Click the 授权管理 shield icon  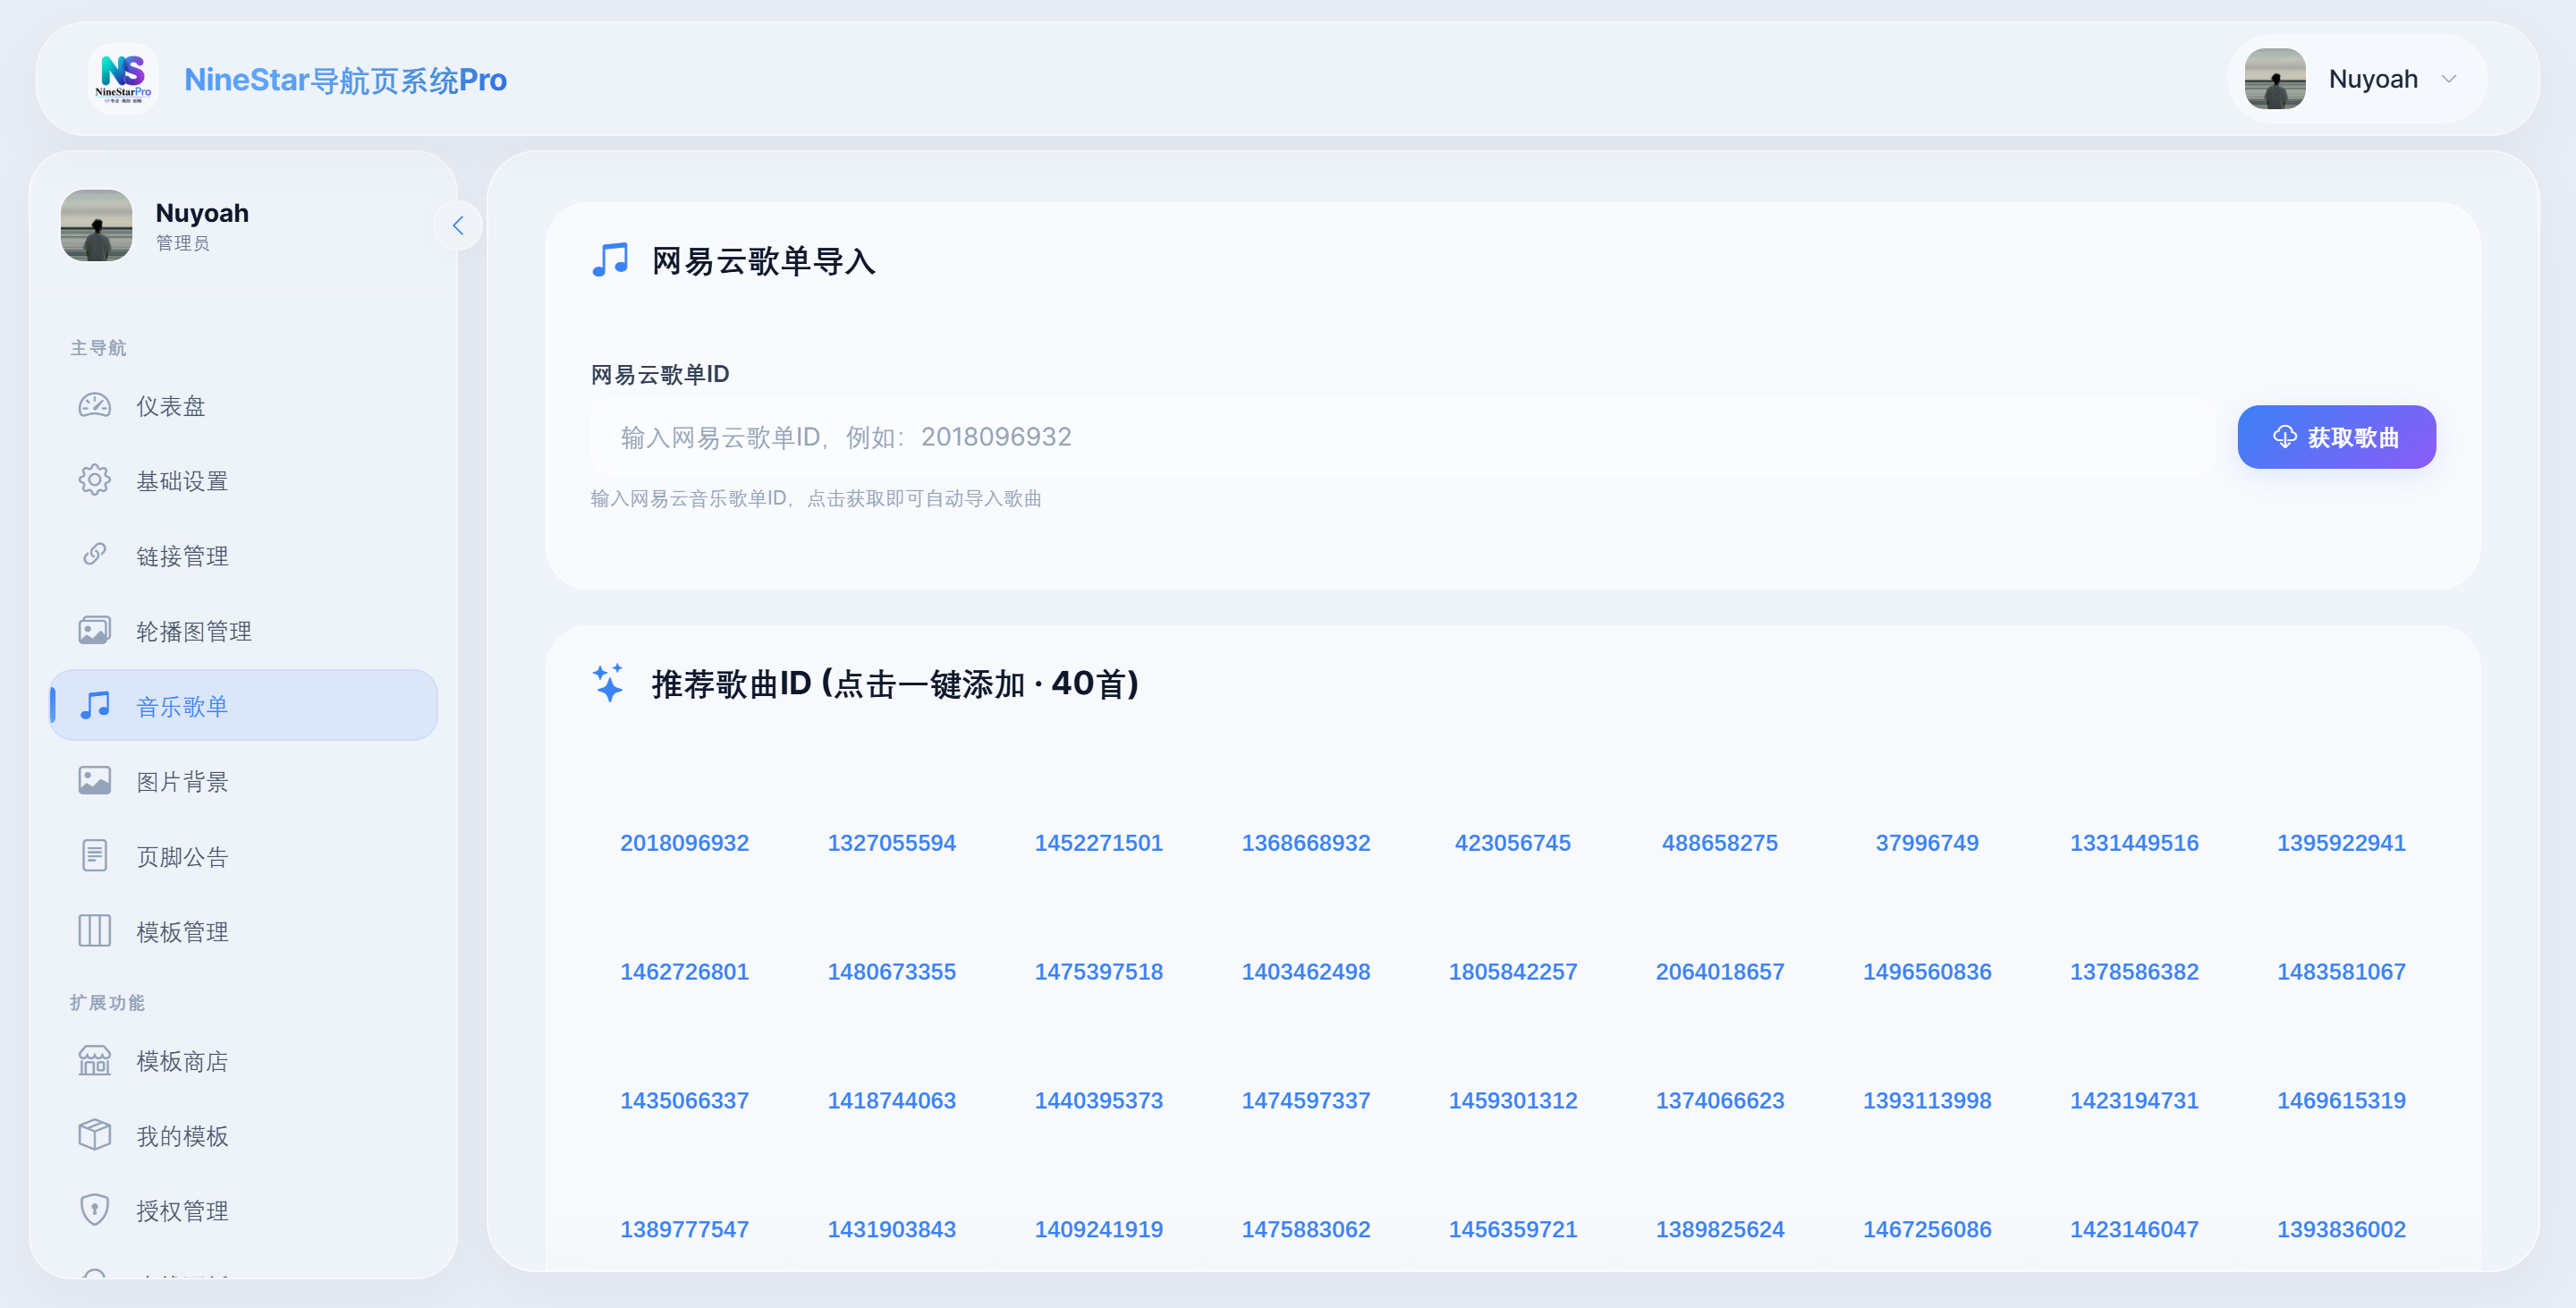95,1210
